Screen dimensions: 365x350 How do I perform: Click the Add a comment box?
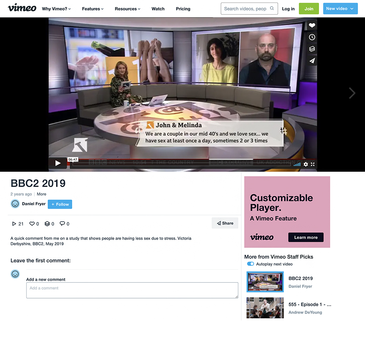[132, 290]
